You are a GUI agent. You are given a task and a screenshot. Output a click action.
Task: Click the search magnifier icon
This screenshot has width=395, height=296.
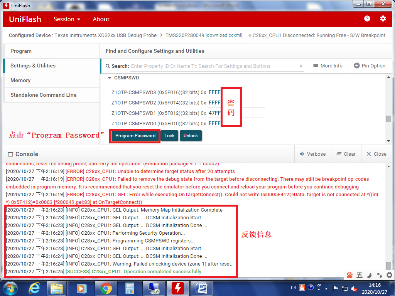click(108, 66)
